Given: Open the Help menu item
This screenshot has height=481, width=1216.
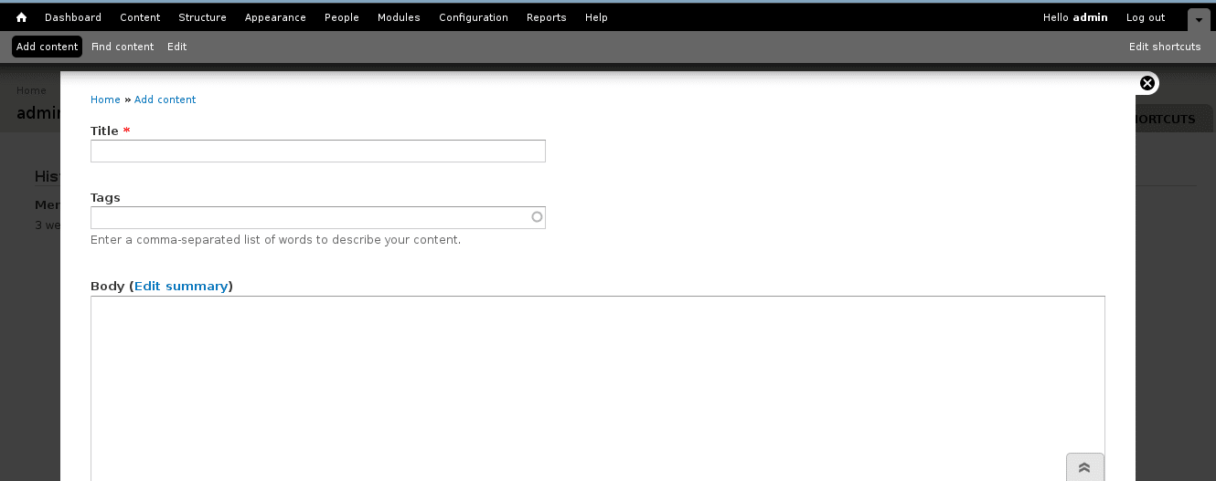Looking at the screenshot, I should [x=596, y=17].
